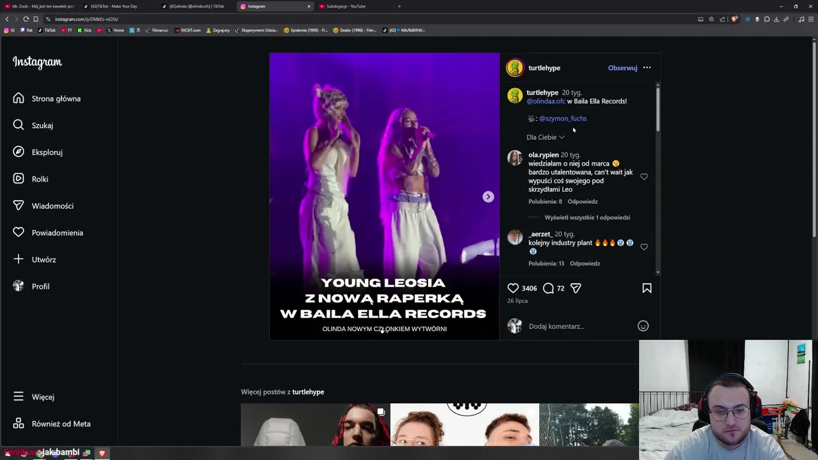Viewport: 818px width, 460px height.
Task: Open the TikTok bookmark
Action: point(47,30)
